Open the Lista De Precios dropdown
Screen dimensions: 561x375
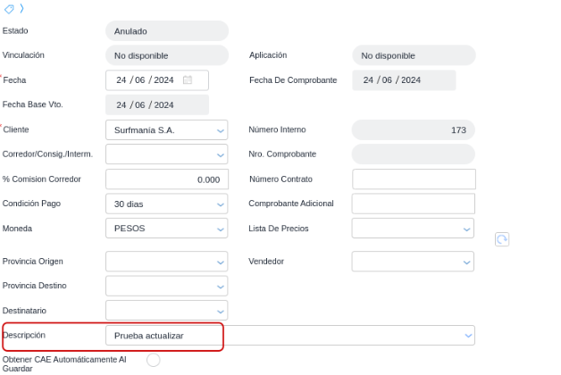coord(466,229)
